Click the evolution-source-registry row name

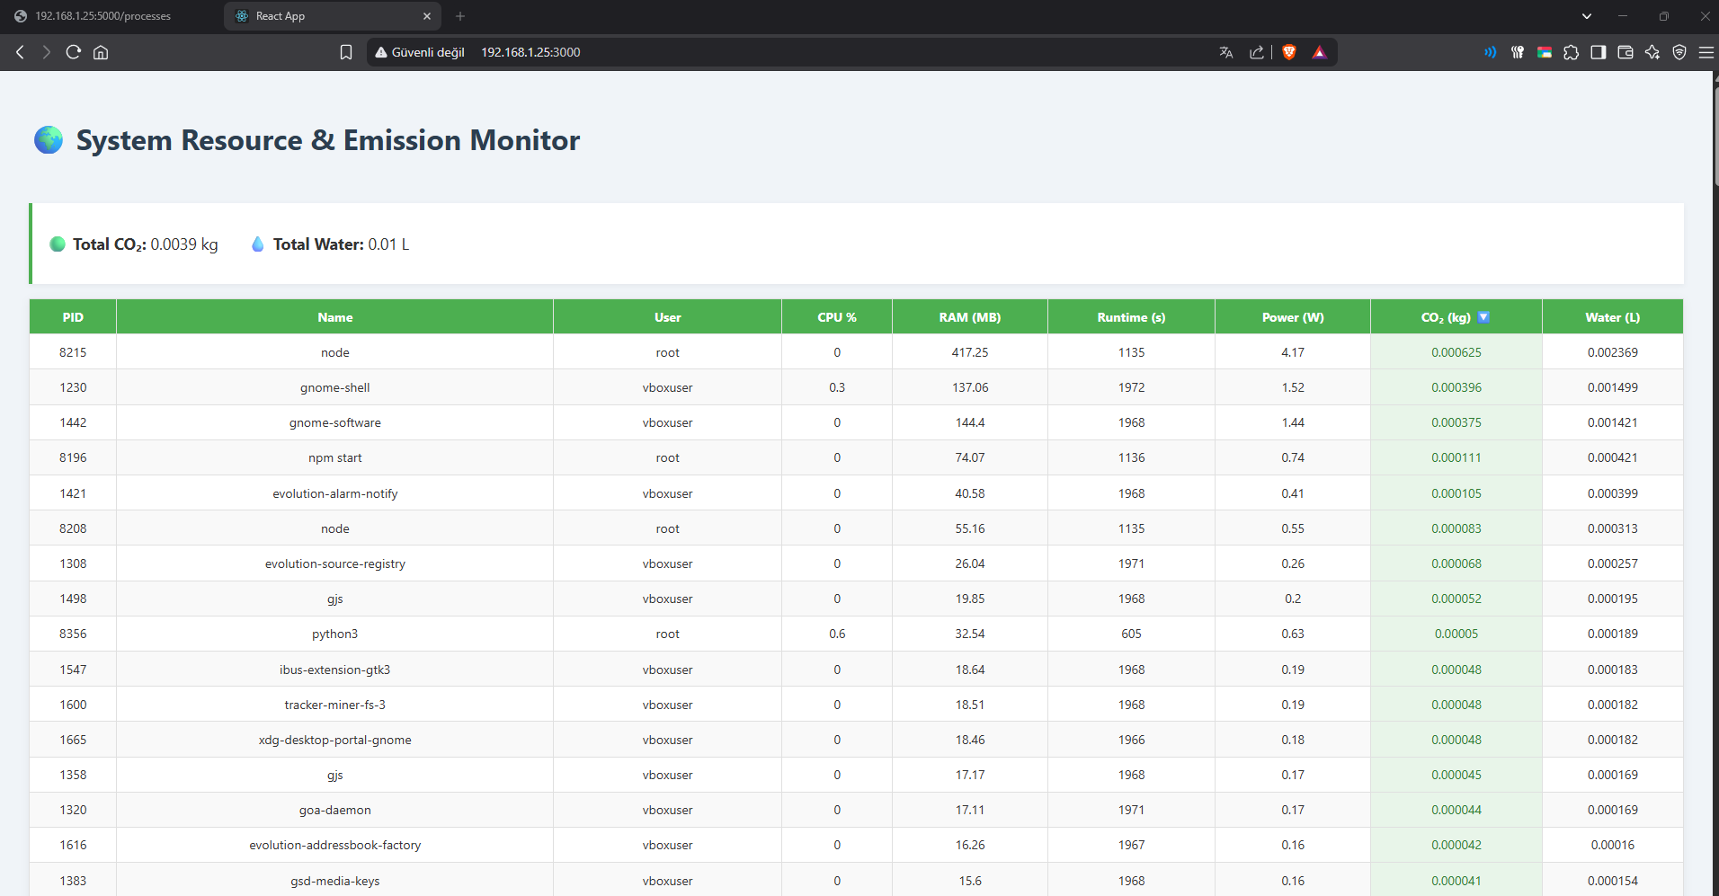tap(334, 563)
